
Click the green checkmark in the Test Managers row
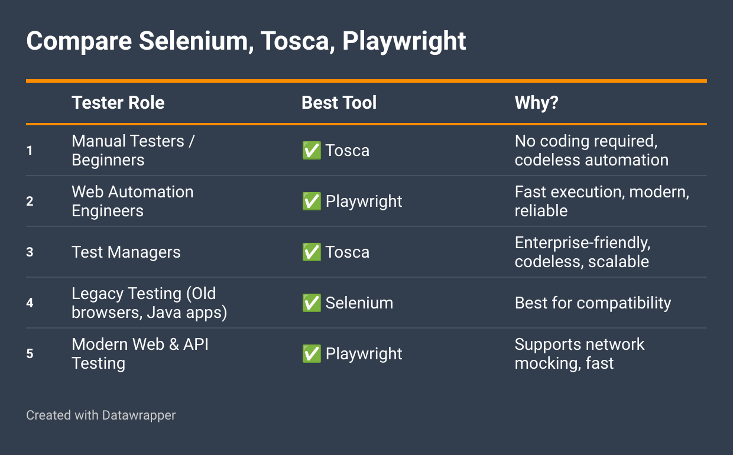point(312,252)
